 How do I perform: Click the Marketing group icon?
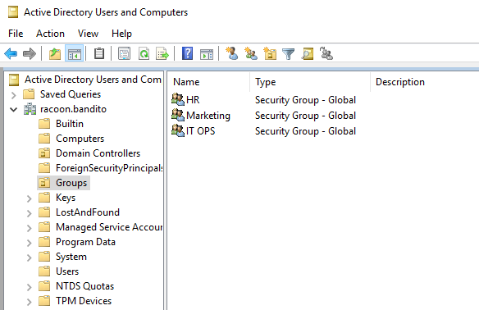(x=178, y=115)
